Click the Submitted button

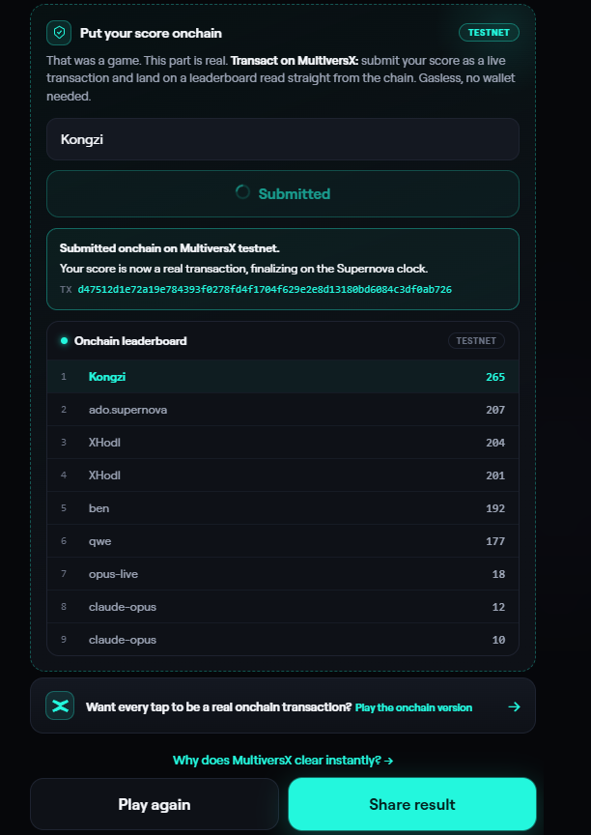(283, 194)
